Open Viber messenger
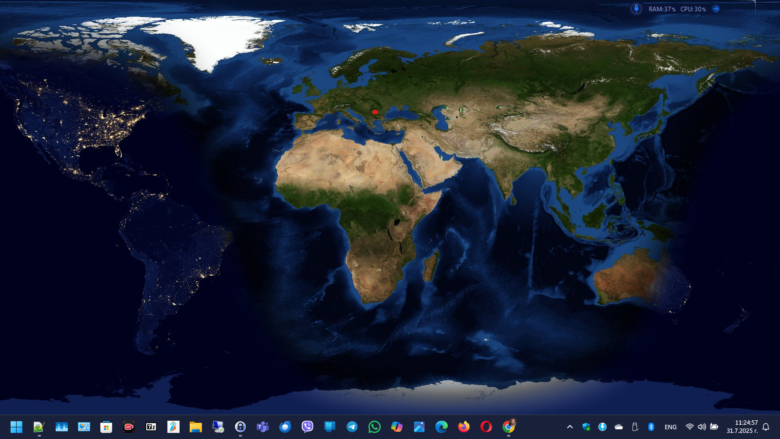The height and width of the screenshot is (439, 780). [308, 427]
